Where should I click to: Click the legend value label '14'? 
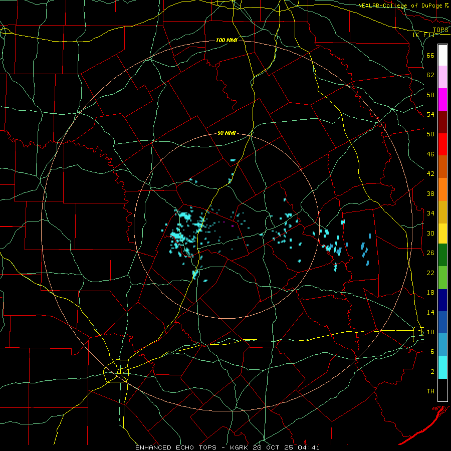[430, 312]
